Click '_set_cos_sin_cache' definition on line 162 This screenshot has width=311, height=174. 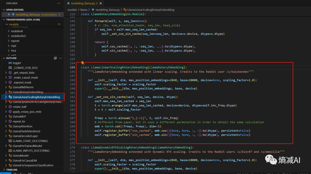(110, 97)
